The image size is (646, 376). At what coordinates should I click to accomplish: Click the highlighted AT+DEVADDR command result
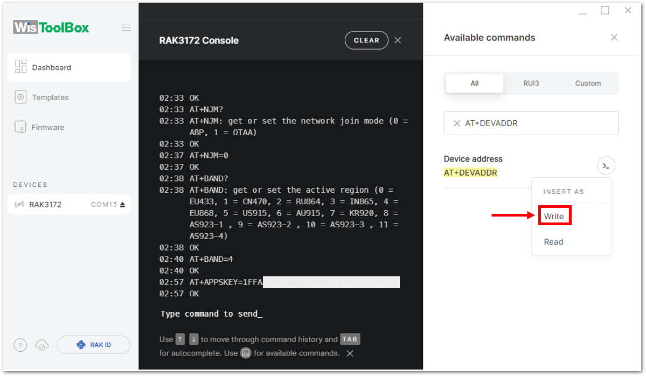(x=470, y=172)
